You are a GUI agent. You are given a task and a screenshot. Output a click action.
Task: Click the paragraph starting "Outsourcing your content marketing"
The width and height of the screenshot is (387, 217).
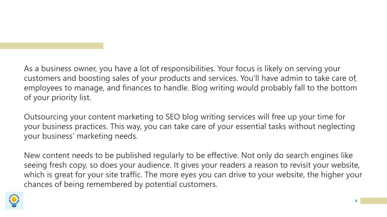[x=189, y=126]
